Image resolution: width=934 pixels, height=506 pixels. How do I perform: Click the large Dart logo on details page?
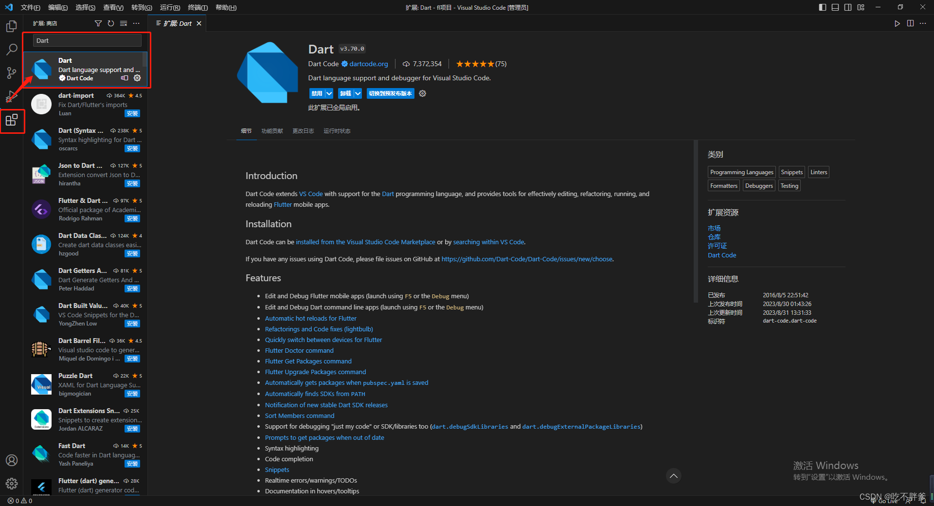[268, 72]
